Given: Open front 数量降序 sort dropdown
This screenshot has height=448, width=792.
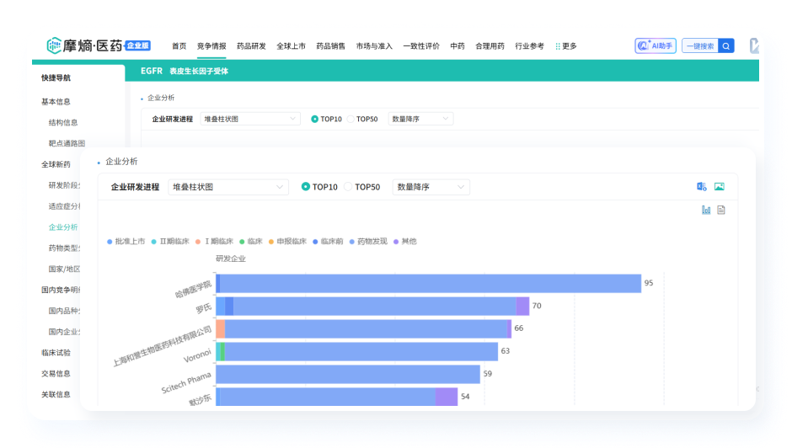Looking at the screenshot, I should [431, 187].
